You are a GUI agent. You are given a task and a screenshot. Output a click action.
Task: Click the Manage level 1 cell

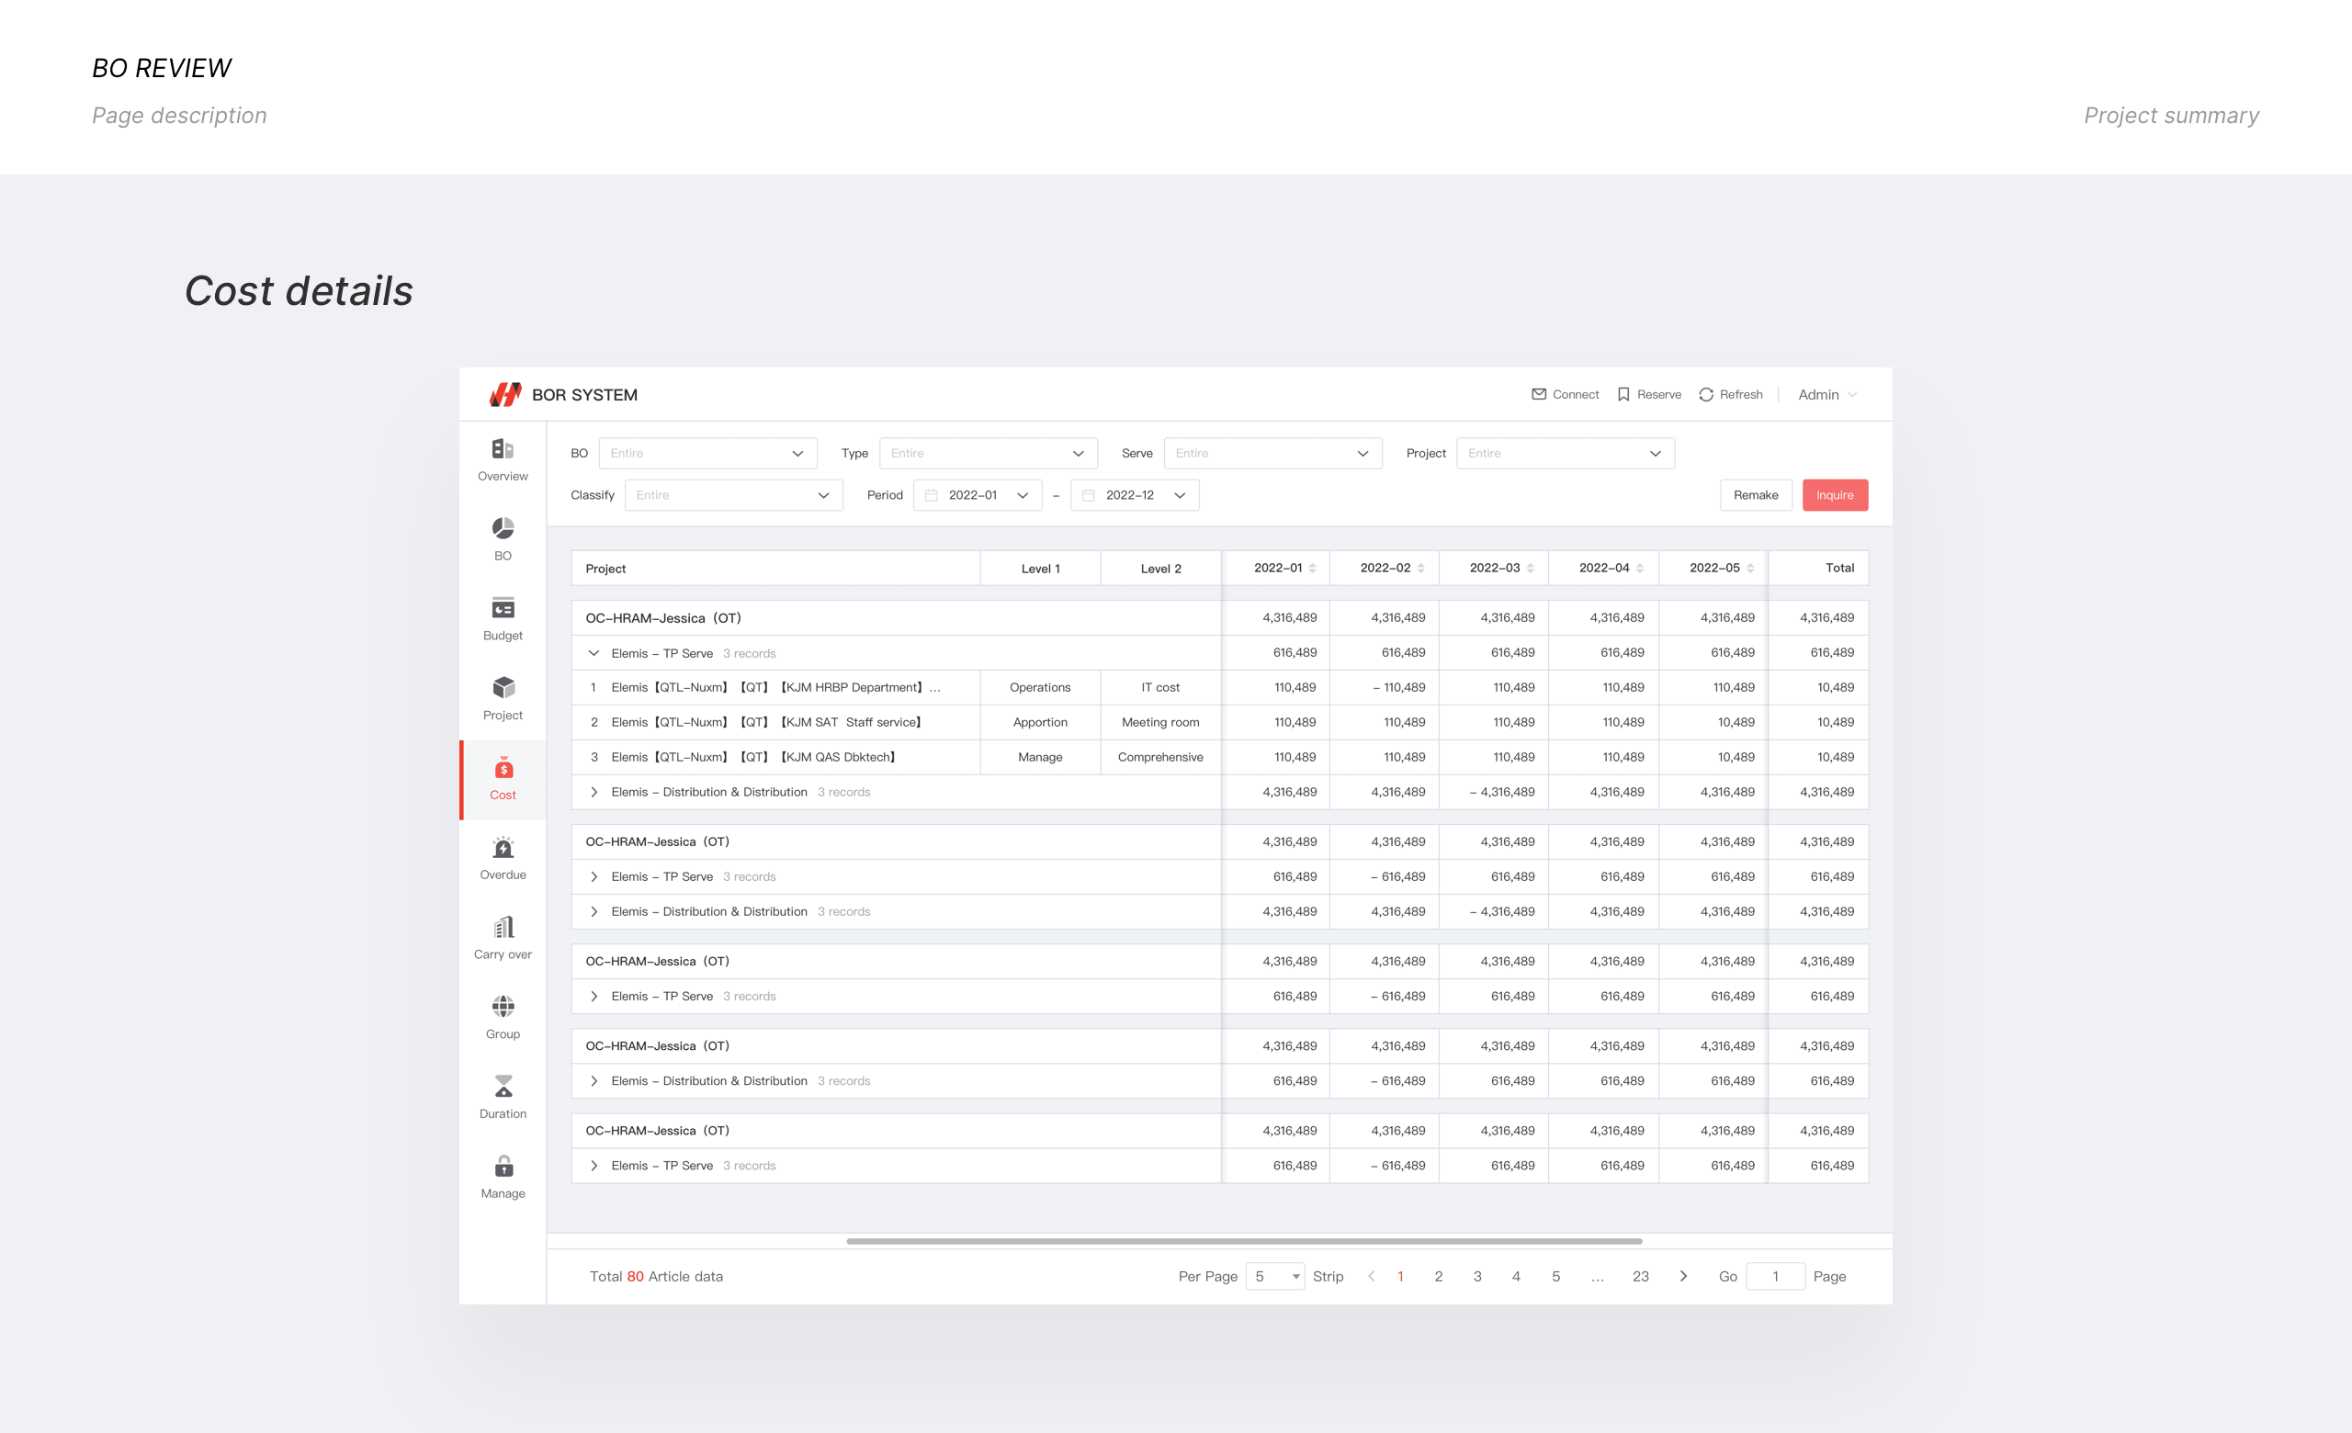coord(1040,757)
